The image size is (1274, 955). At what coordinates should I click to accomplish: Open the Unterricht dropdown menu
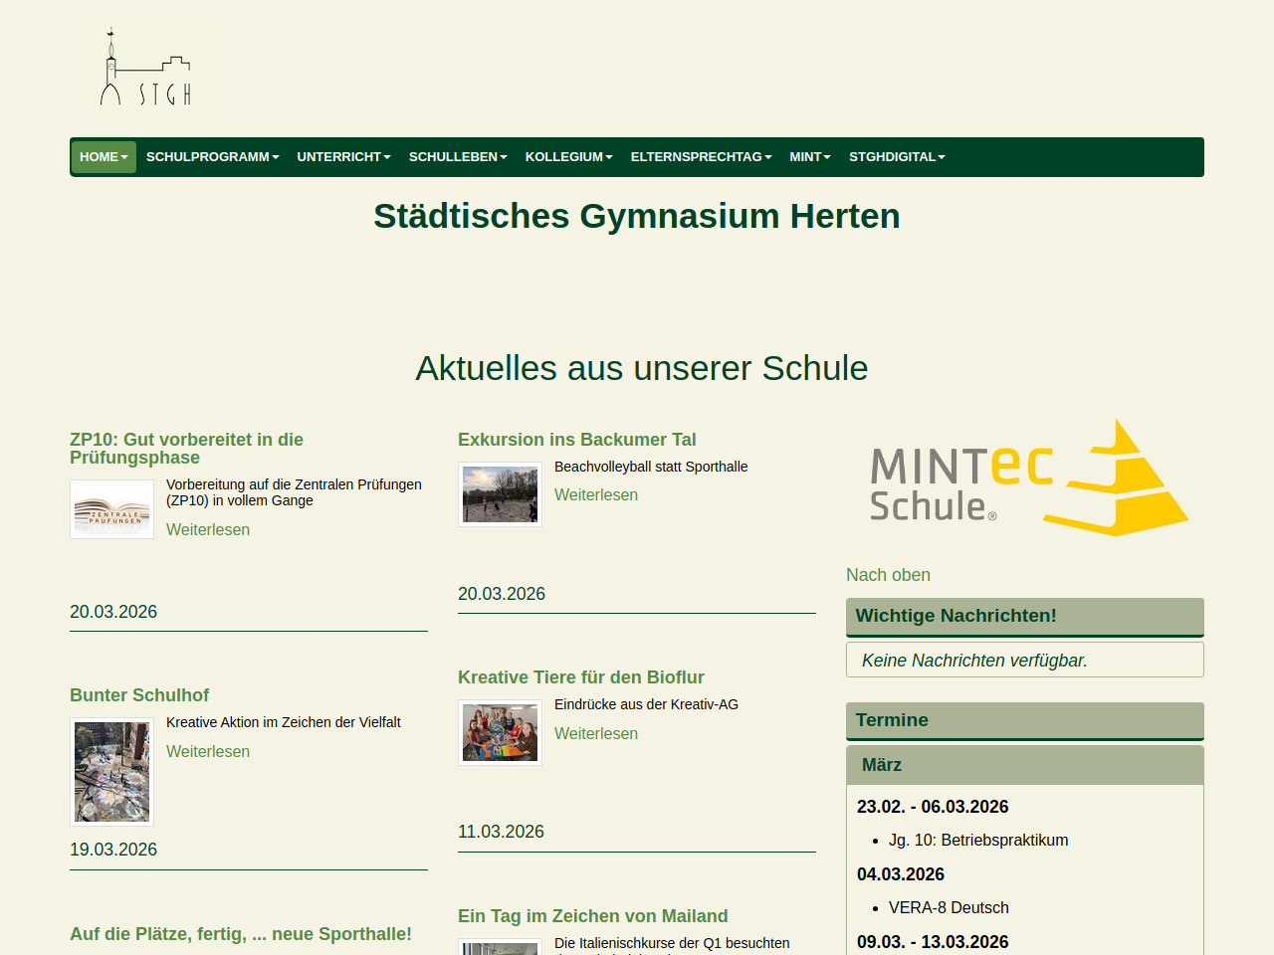pos(343,157)
